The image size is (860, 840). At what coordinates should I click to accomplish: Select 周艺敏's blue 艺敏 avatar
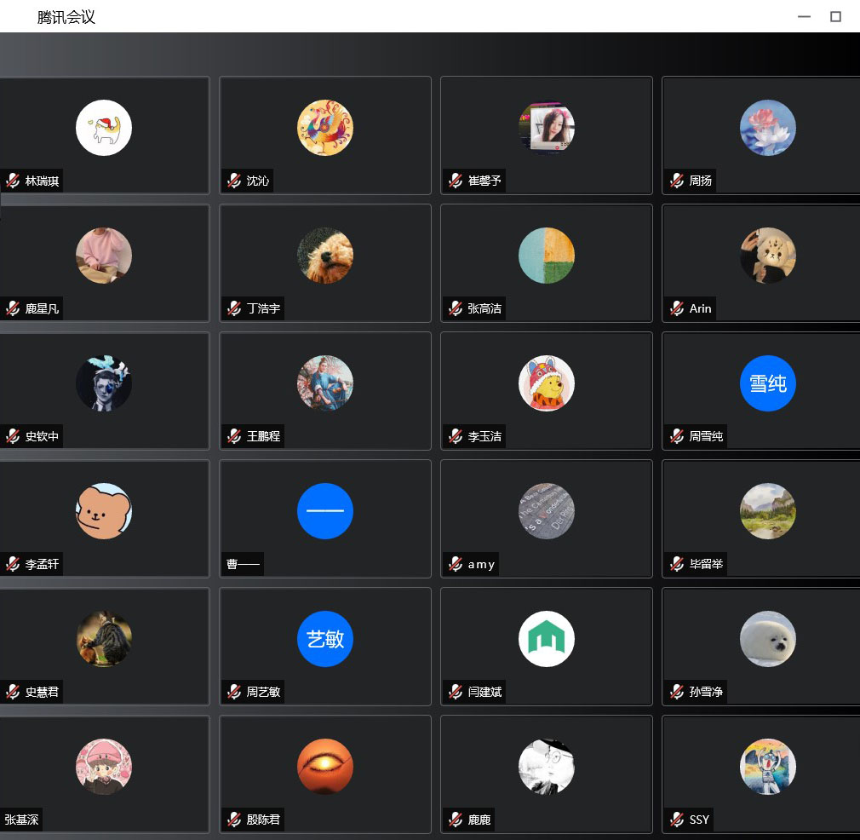pos(324,639)
